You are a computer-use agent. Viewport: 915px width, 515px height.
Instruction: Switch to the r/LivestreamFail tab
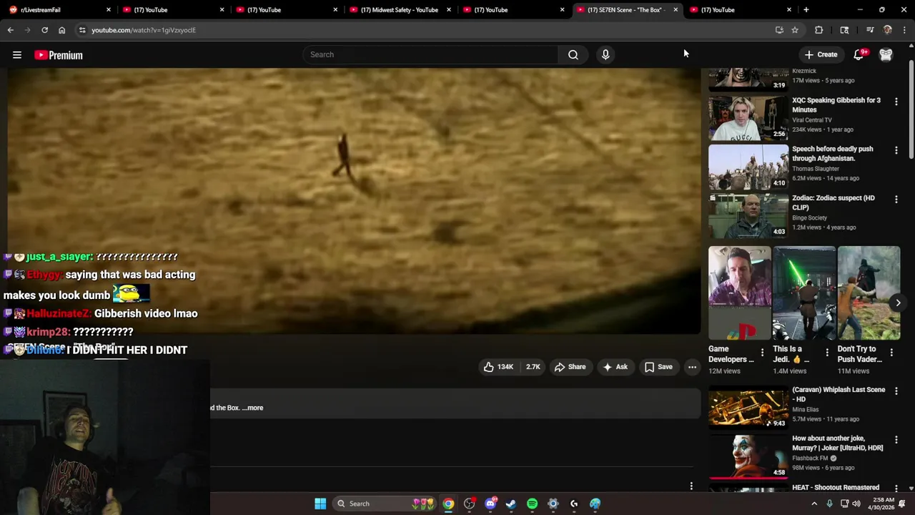pos(59,10)
